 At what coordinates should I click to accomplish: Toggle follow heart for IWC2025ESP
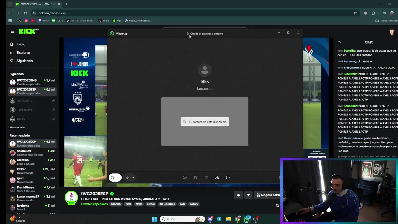pyautogui.click(x=248, y=195)
